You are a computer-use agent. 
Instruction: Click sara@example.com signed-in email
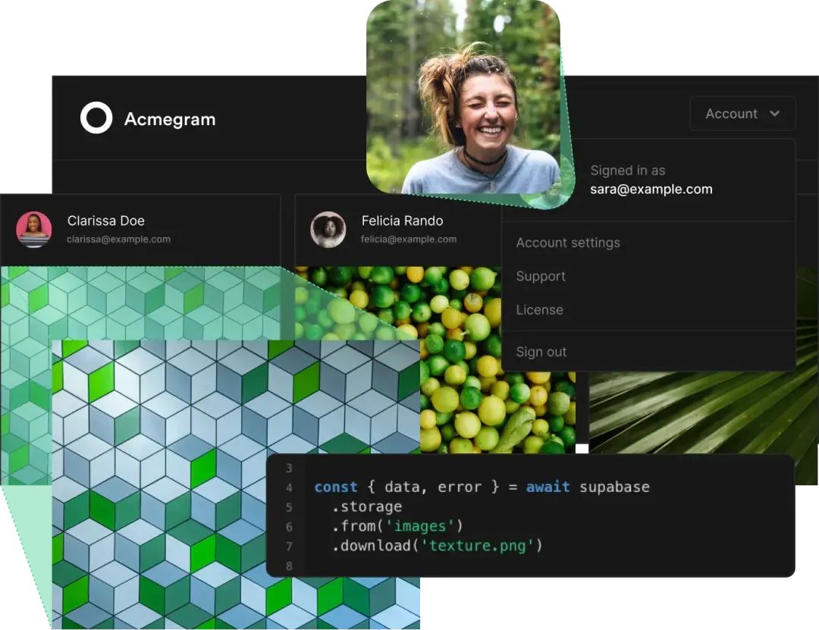click(651, 189)
